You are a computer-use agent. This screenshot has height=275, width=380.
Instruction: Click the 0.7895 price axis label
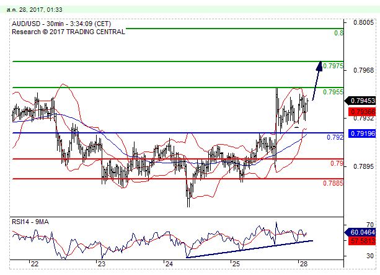point(363,166)
